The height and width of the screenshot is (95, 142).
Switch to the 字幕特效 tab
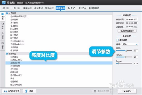coord(28,8)
